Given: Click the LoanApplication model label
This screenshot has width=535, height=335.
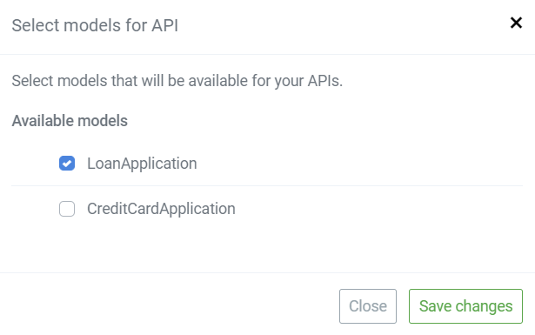Looking at the screenshot, I should click(142, 164).
